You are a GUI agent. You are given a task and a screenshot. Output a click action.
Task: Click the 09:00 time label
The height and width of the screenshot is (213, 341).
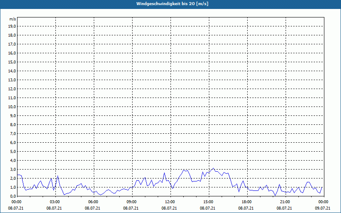pos(131,202)
